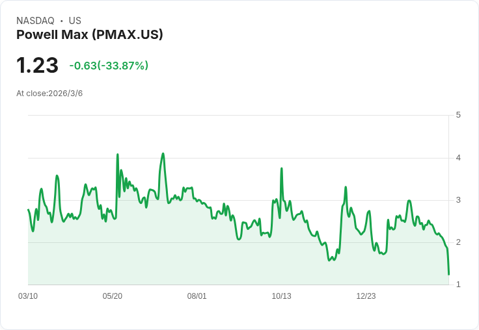Click the final drop at chart line's end
The image size is (479, 330).
[x=448, y=273]
